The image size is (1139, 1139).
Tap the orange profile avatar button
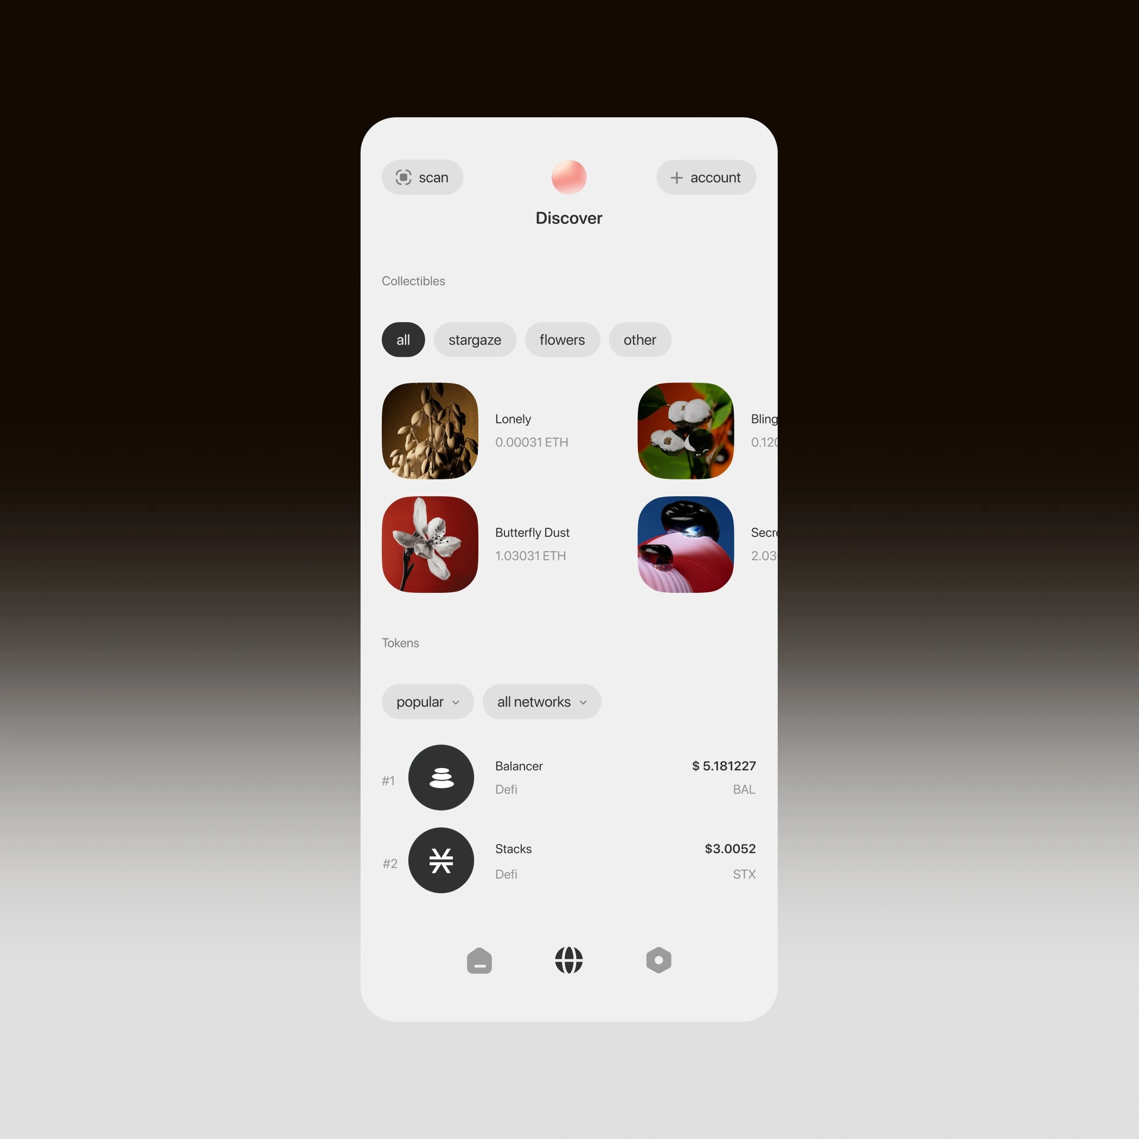569,176
